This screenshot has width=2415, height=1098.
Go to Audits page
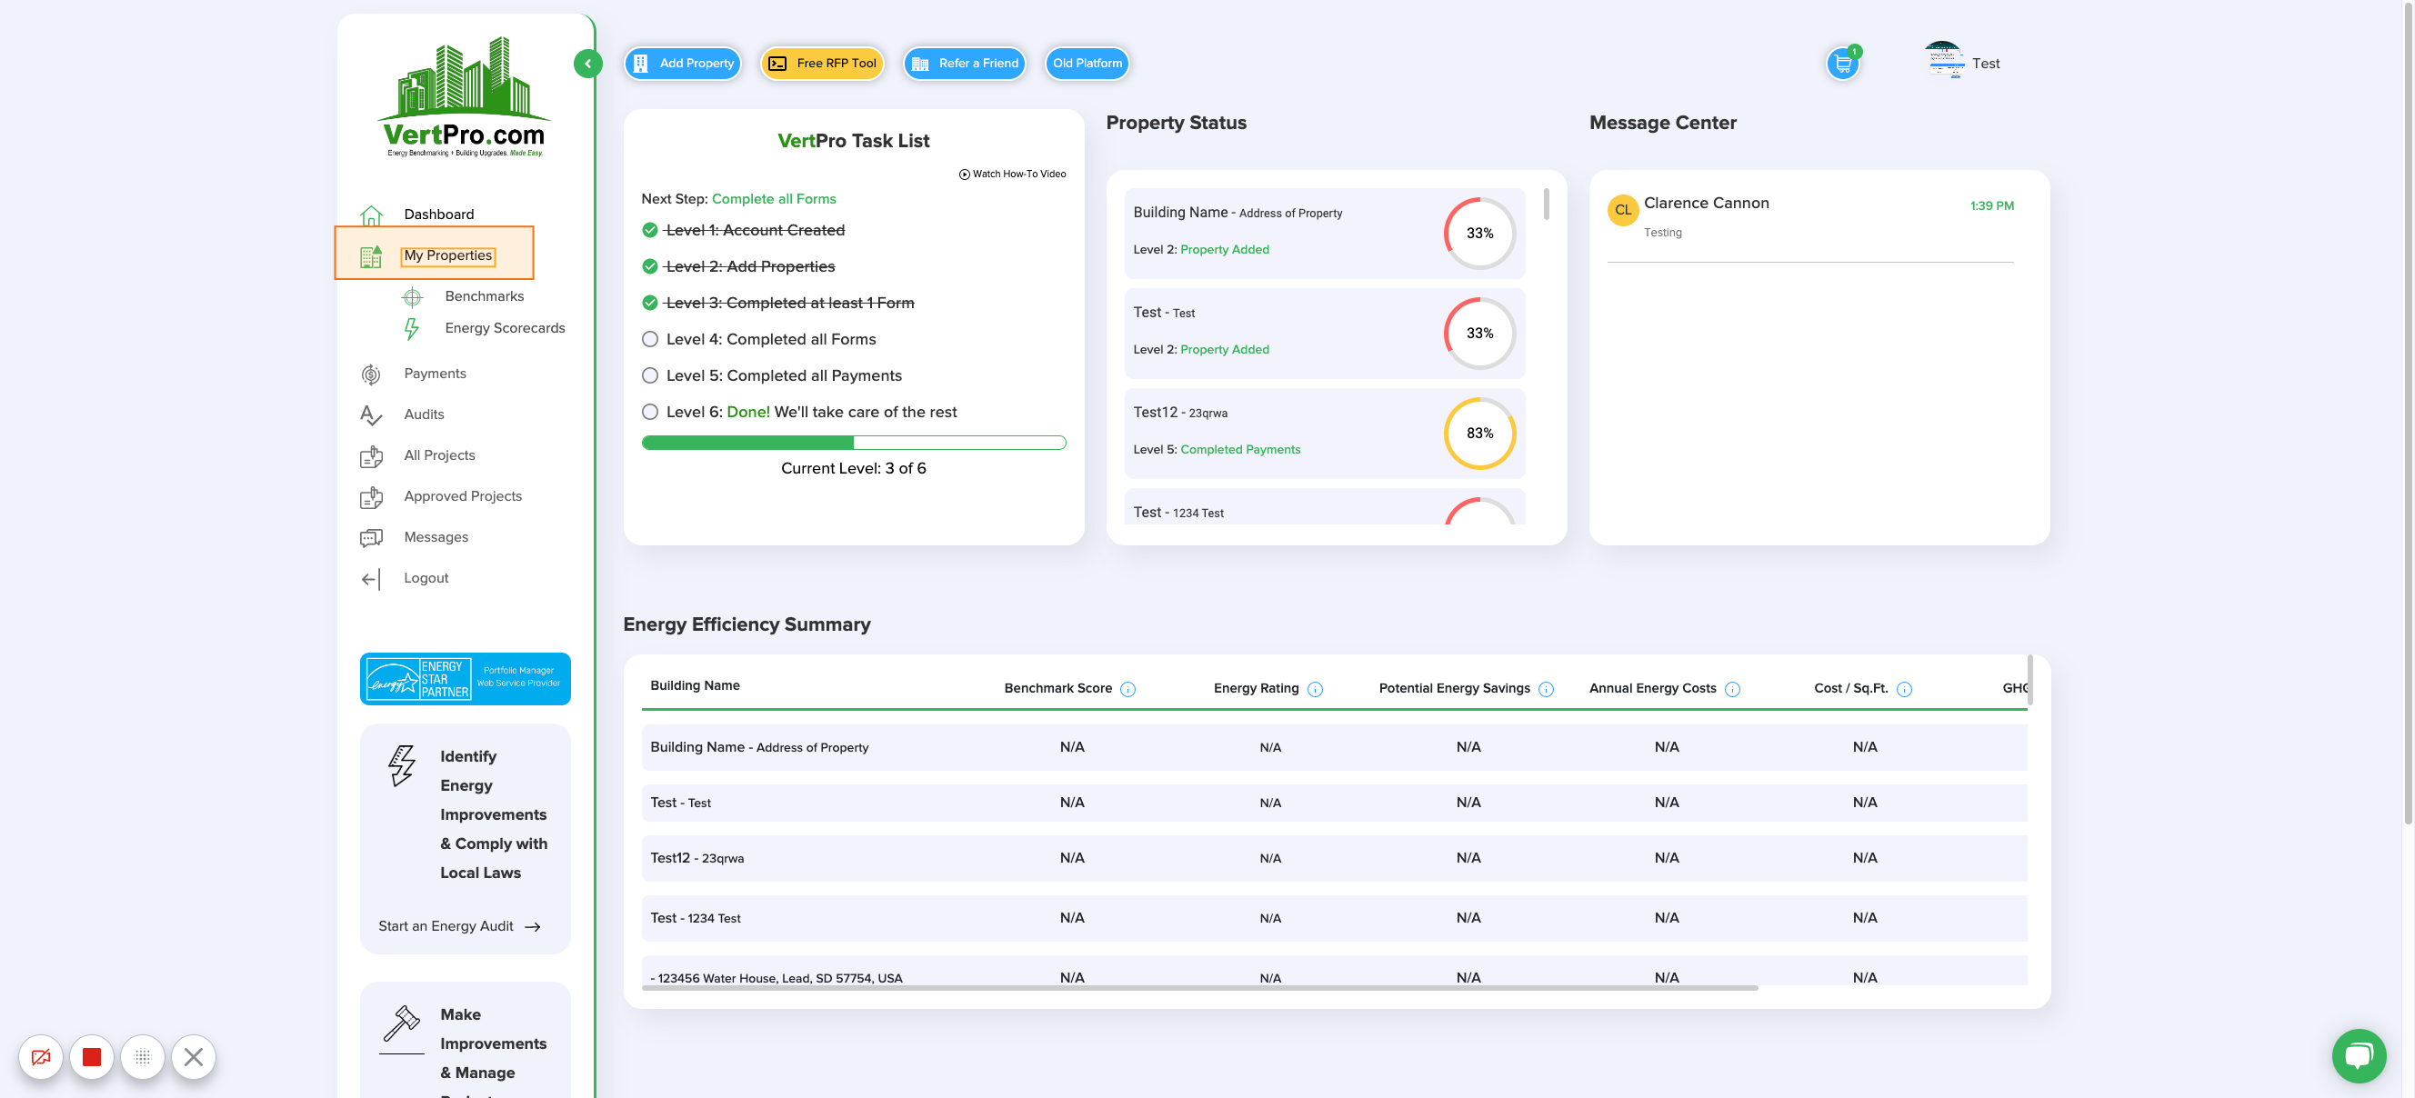(x=424, y=415)
